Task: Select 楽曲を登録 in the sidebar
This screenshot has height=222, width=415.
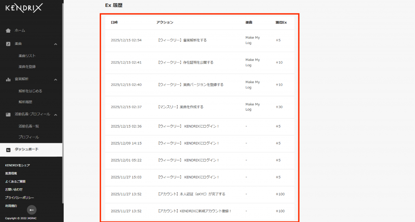Action: pos(27,67)
